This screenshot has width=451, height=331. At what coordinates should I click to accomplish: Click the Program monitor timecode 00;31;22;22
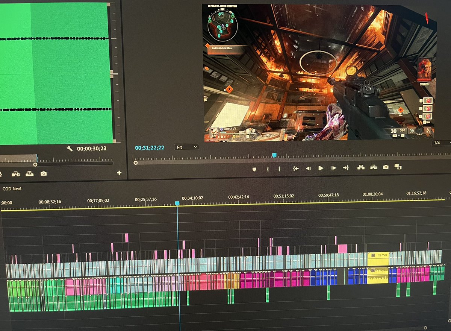click(150, 147)
